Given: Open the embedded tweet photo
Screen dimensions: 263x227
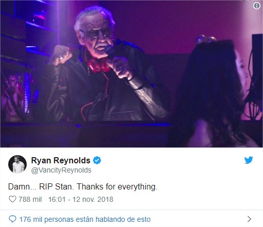Looking at the screenshot, I should (x=131, y=73).
